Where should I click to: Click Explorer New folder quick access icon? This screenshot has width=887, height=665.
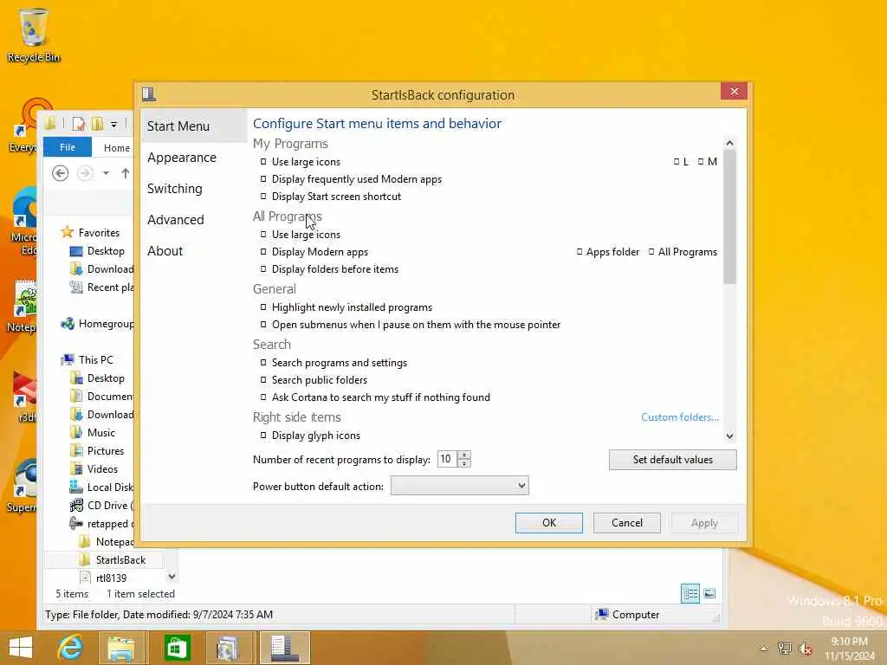pos(98,123)
